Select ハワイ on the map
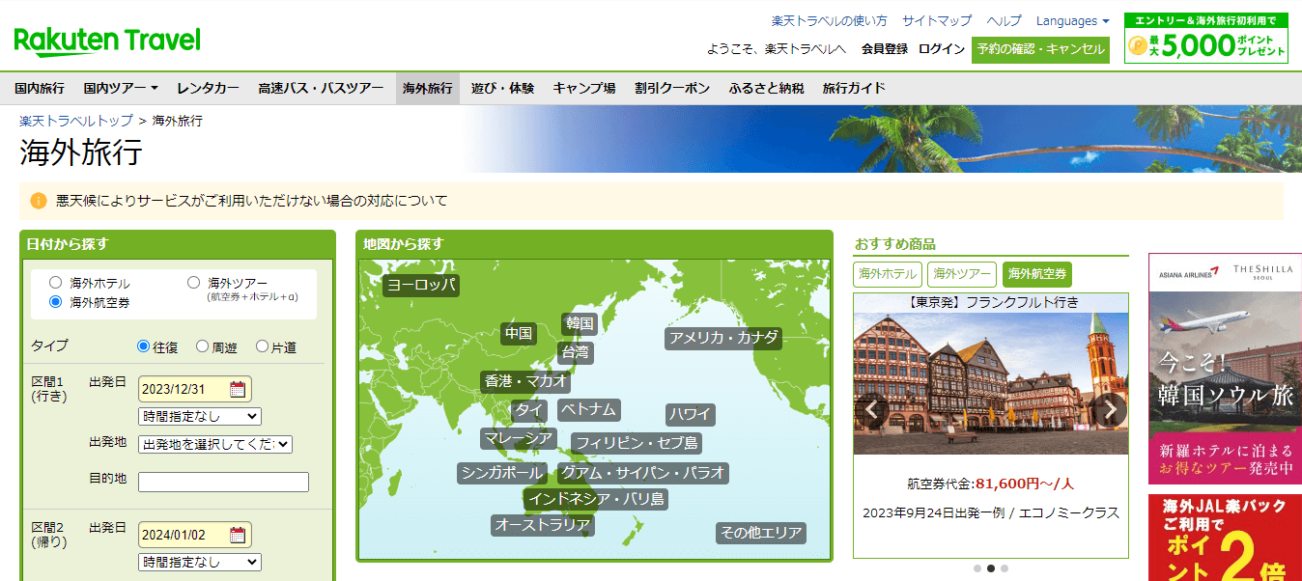The image size is (1302, 581). click(x=691, y=414)
